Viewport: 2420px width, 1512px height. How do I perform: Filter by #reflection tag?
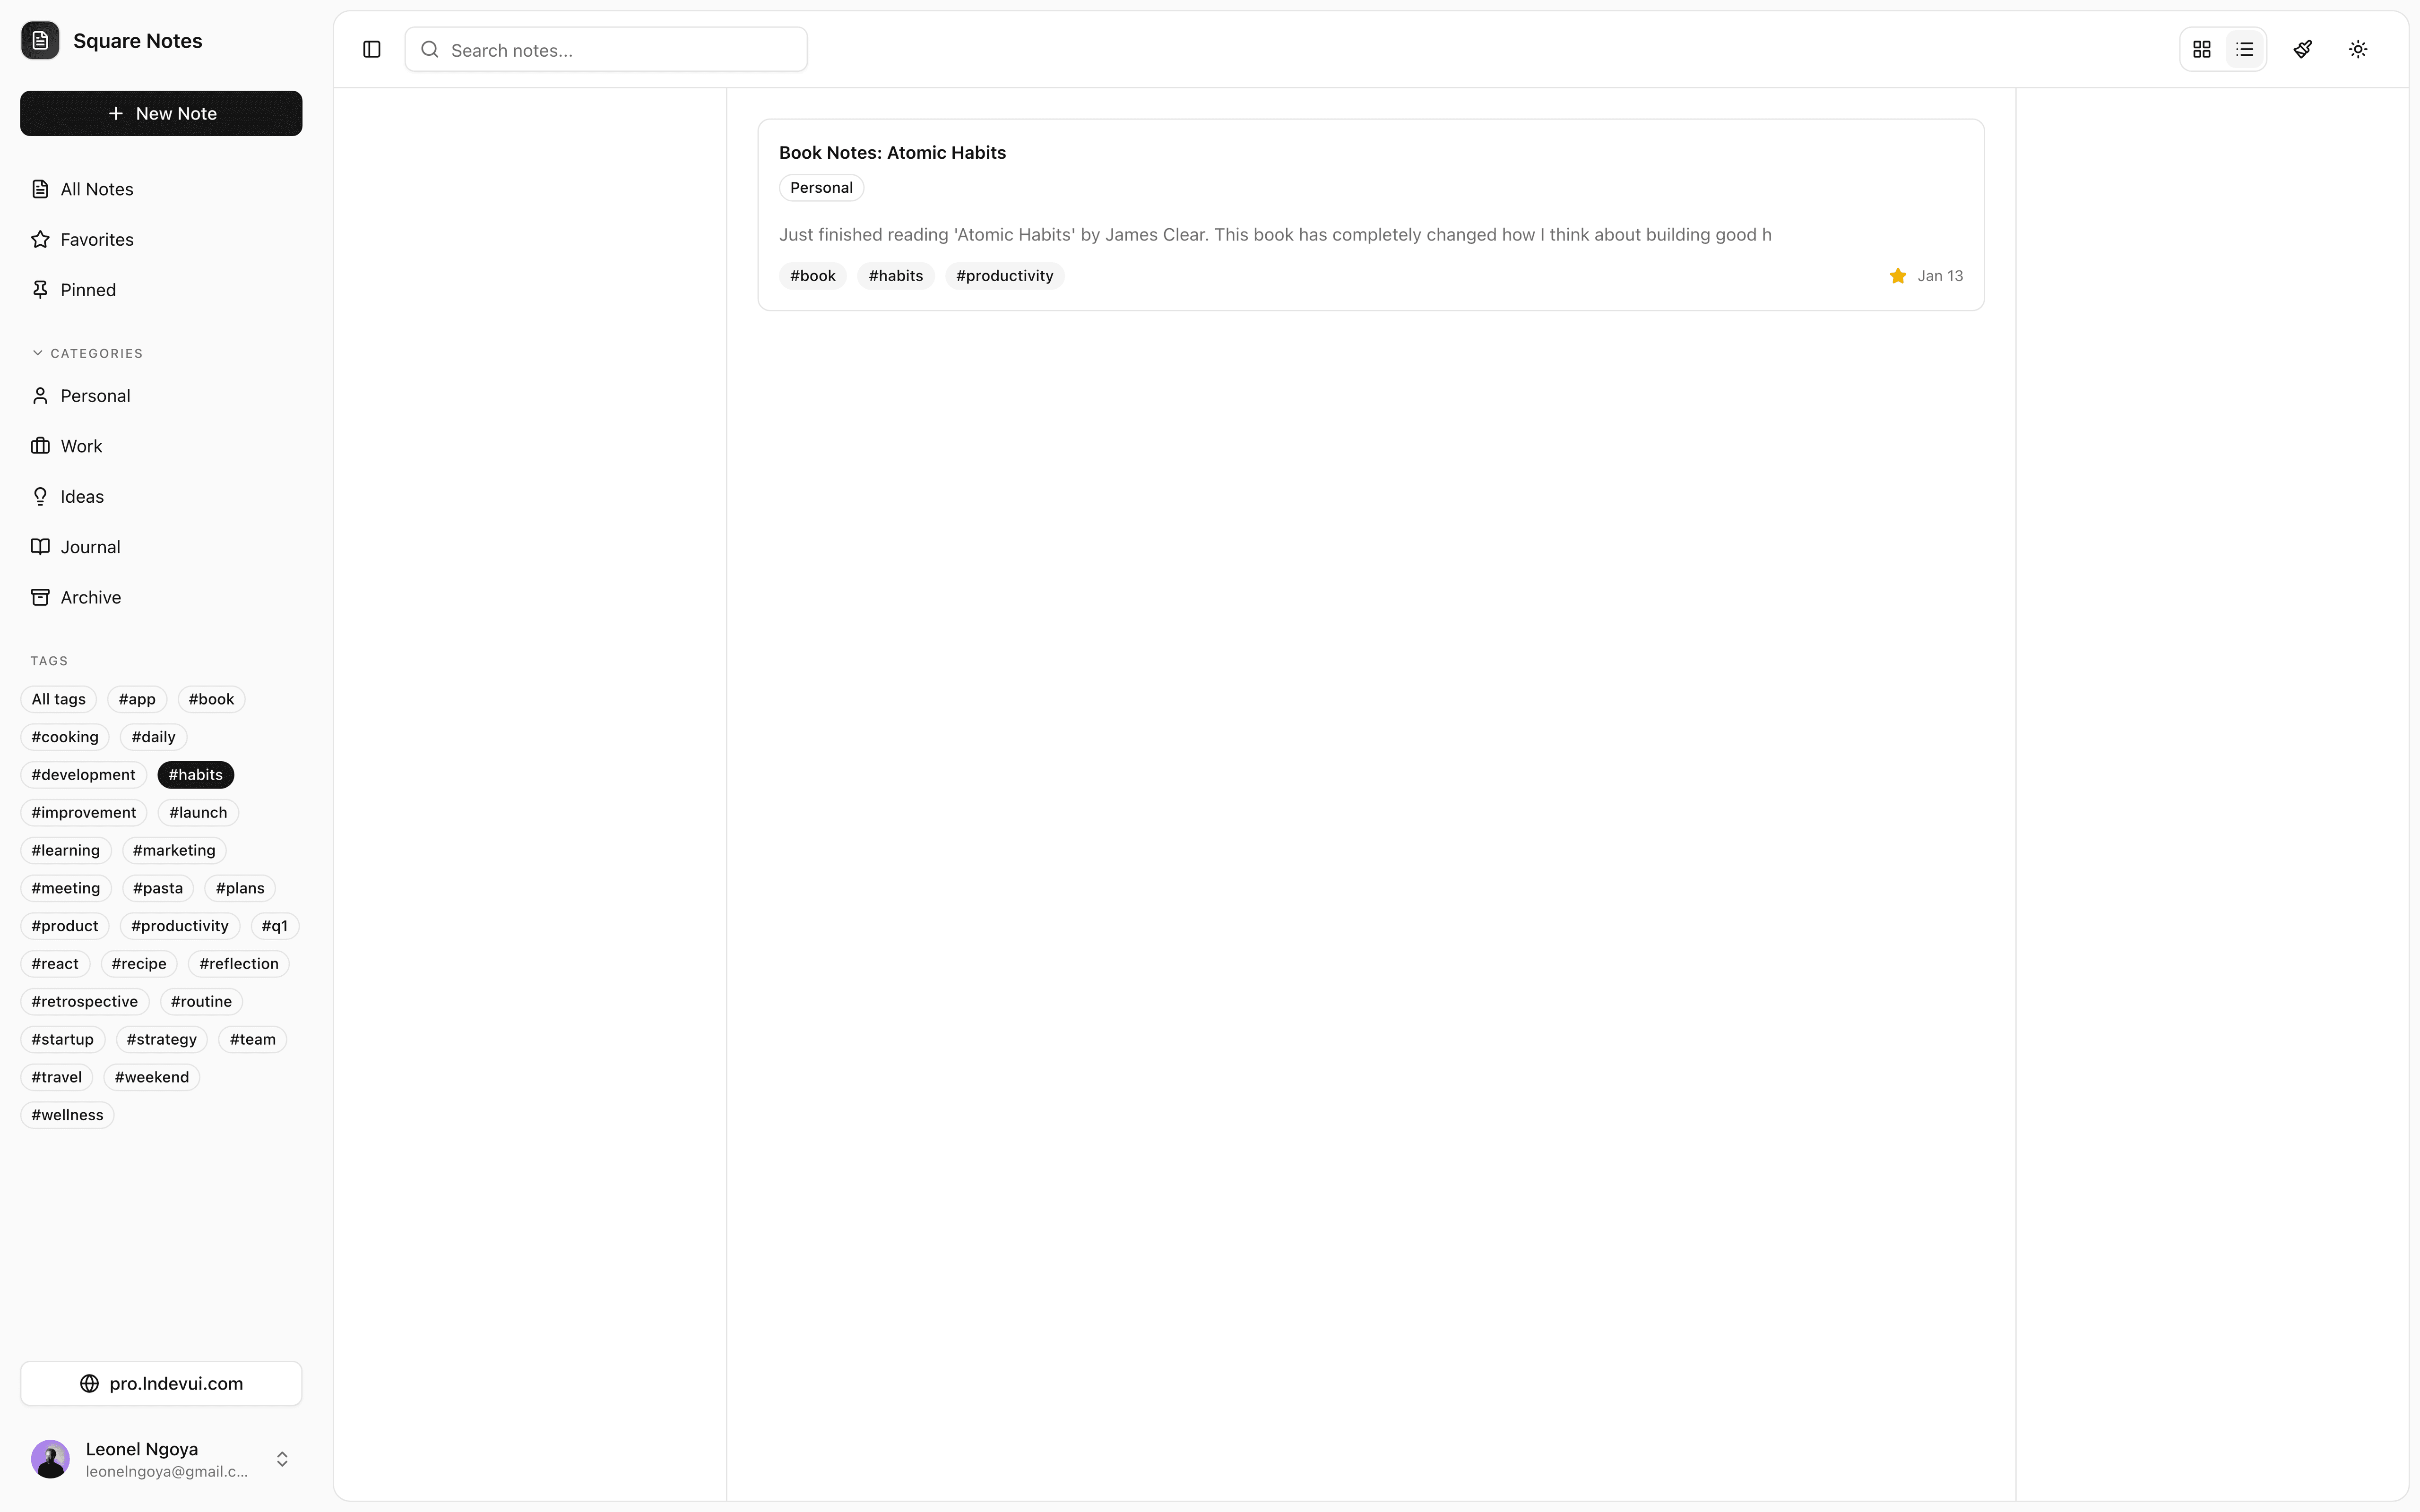pyautogui.click(x=239, y=964)
